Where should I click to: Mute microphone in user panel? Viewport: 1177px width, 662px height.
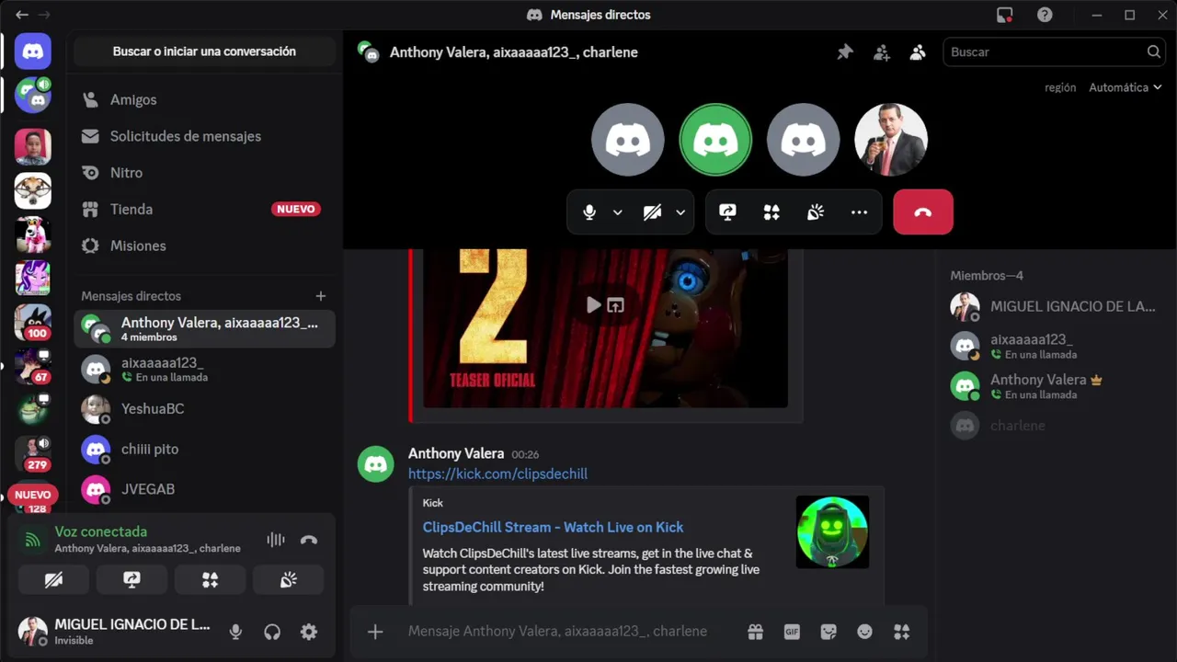click(x=235, y=632)
